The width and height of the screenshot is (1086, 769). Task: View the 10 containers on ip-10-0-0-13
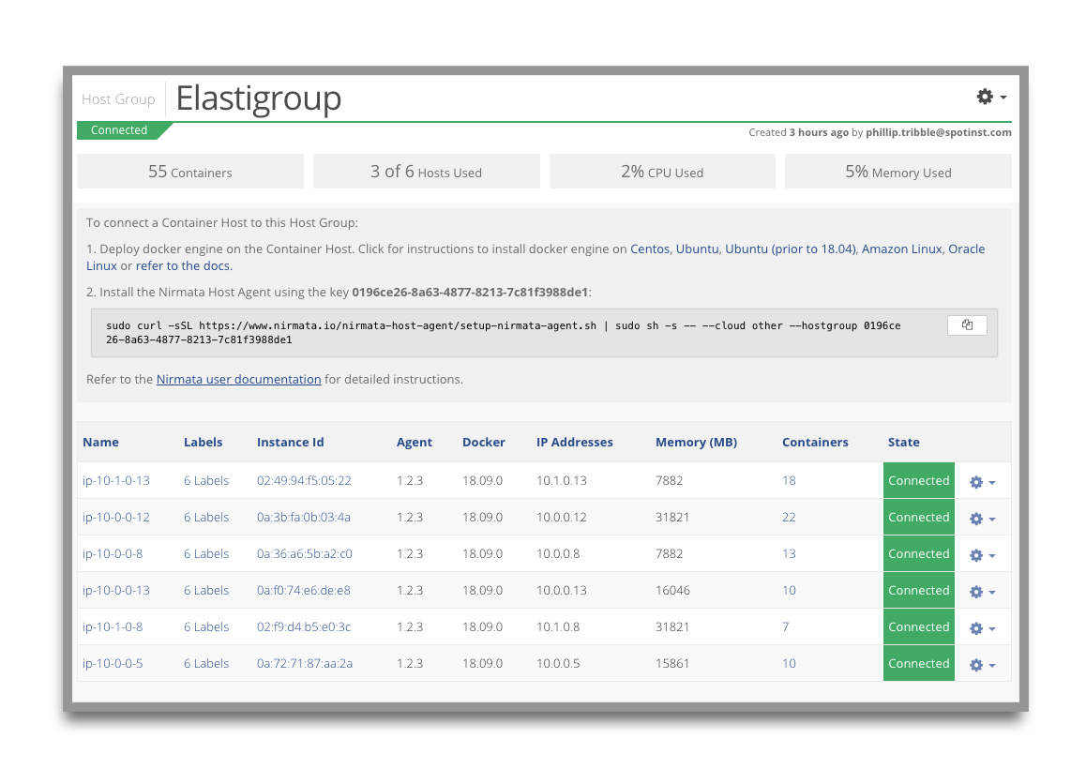pyautogui.click(x=789, y=590)
